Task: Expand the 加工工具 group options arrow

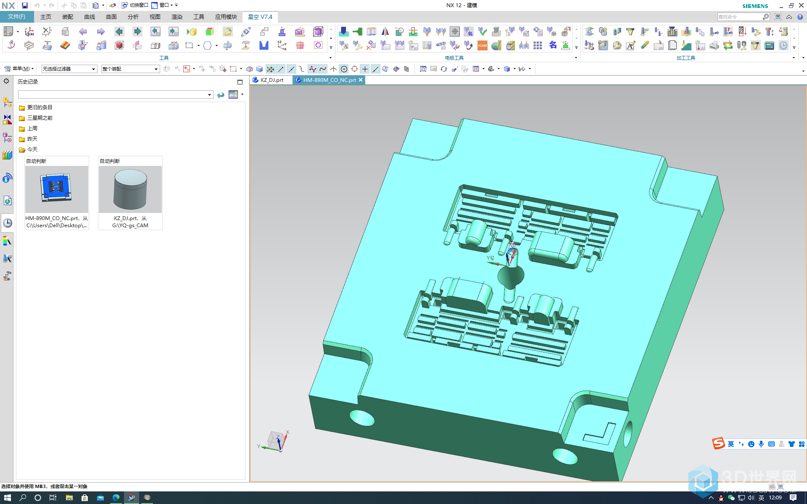Action: coord(794,58)
